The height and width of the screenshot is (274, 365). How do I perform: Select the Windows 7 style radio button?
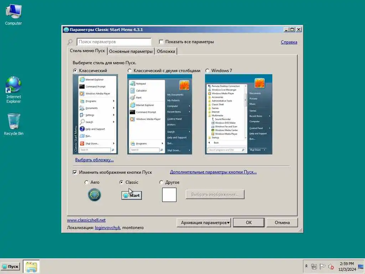click(207, 71)
